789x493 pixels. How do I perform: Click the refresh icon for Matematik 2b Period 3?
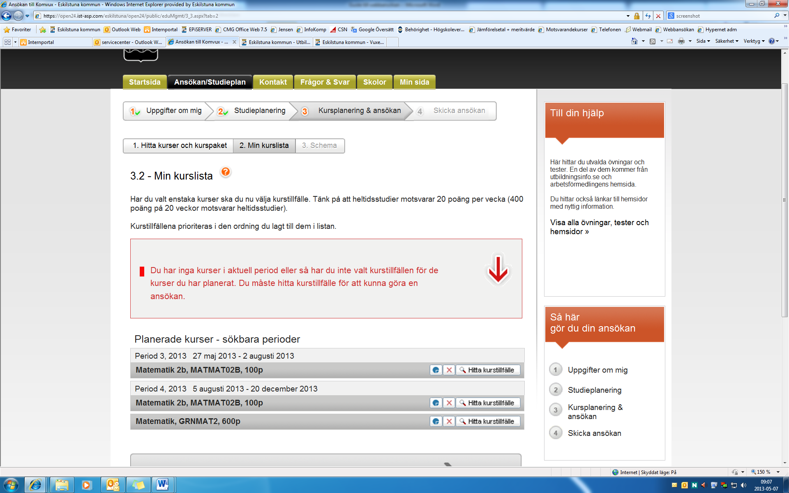[x=435, y=370]
